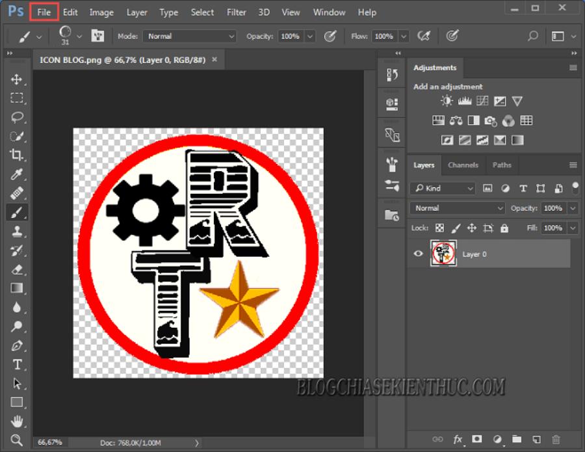Screen dimensions: 585x452
Task: Select the Move tool
Action: [16, 79]
